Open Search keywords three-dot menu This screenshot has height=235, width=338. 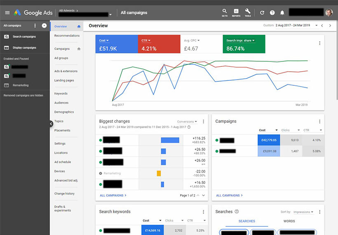pos(203,212)
